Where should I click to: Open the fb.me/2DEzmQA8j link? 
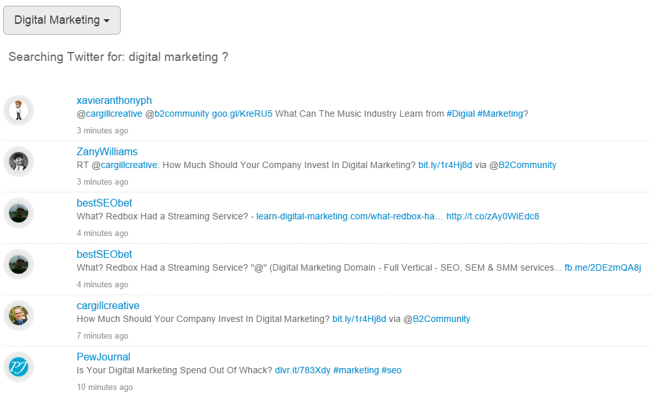tap(603, 268)
